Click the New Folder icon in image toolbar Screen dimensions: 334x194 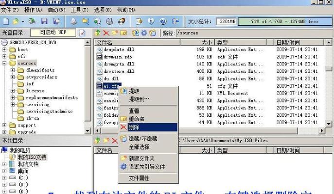[x=115, y=33]
